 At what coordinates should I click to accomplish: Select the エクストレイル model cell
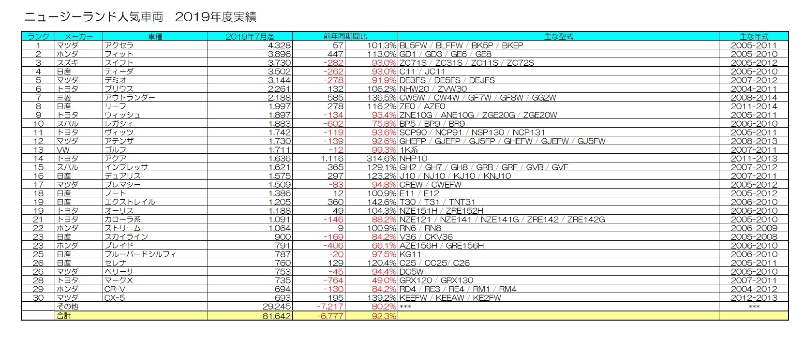[x=155, y=202]
